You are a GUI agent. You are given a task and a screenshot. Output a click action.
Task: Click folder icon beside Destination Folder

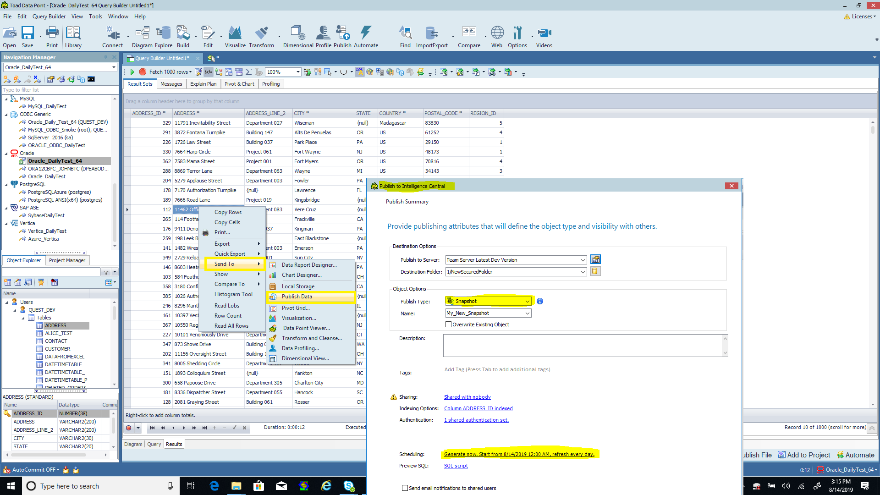(595, 271)
